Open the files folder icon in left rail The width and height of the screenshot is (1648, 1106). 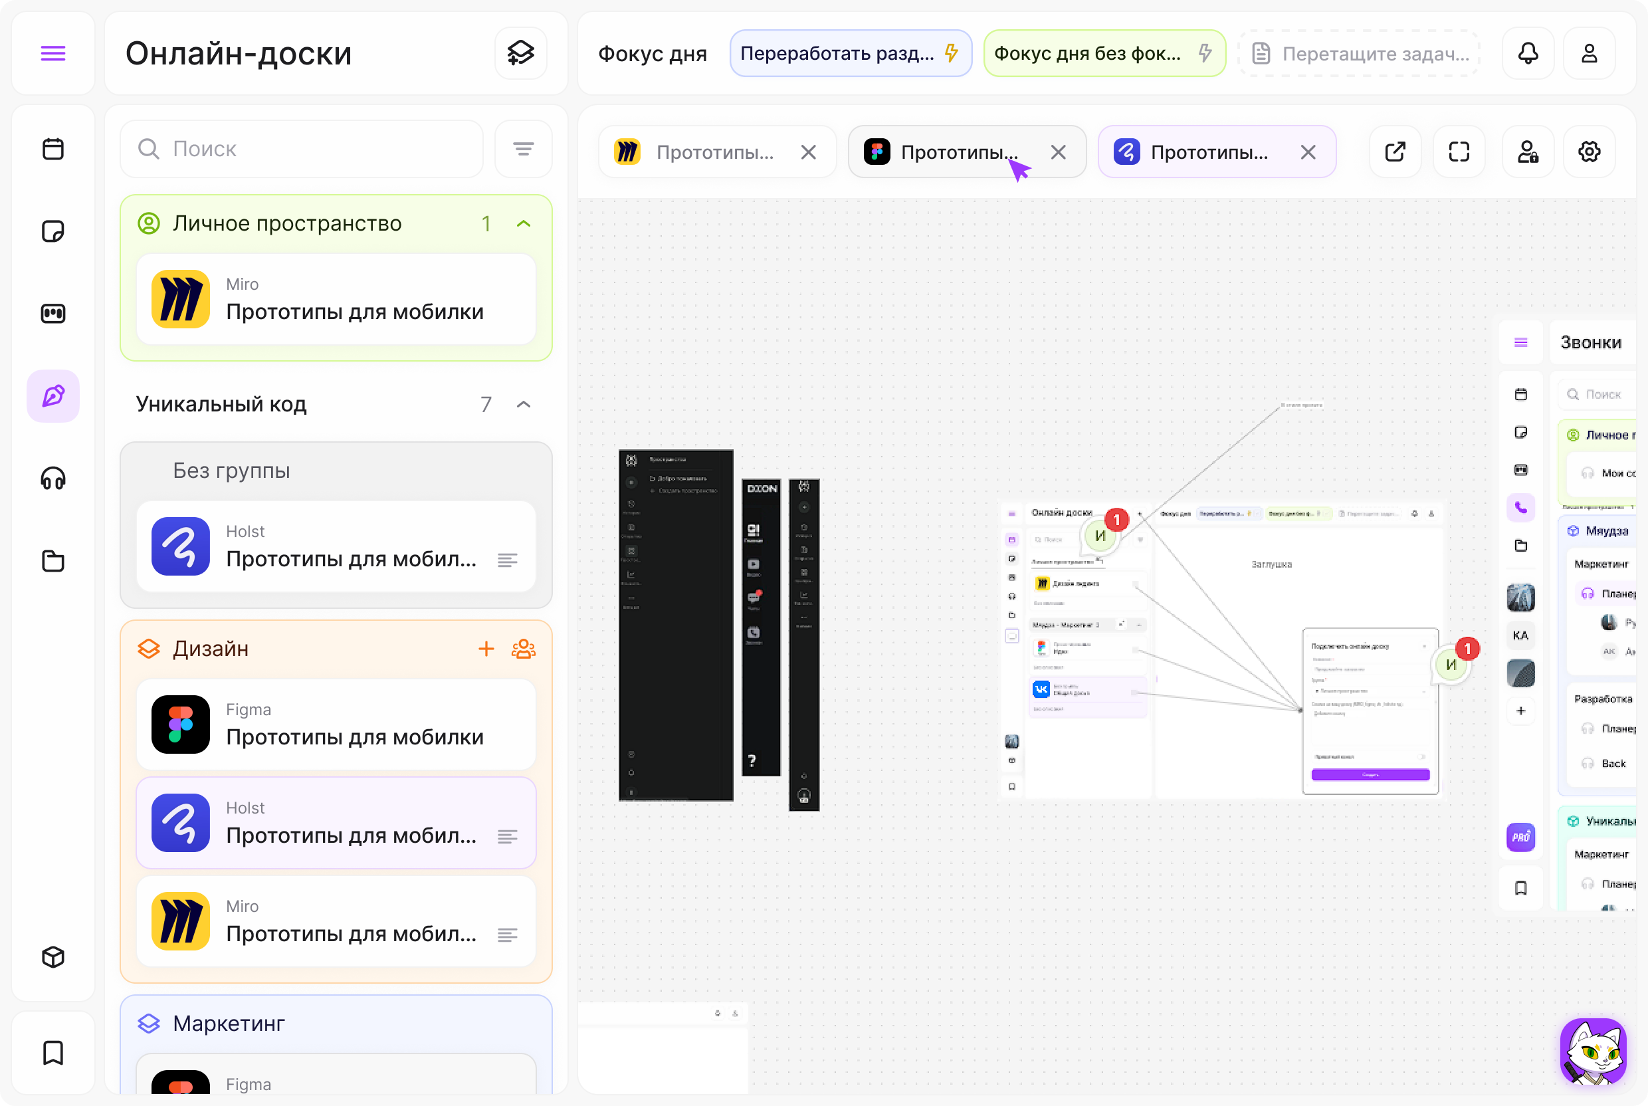pyautogui.click(x=53, y=561)
